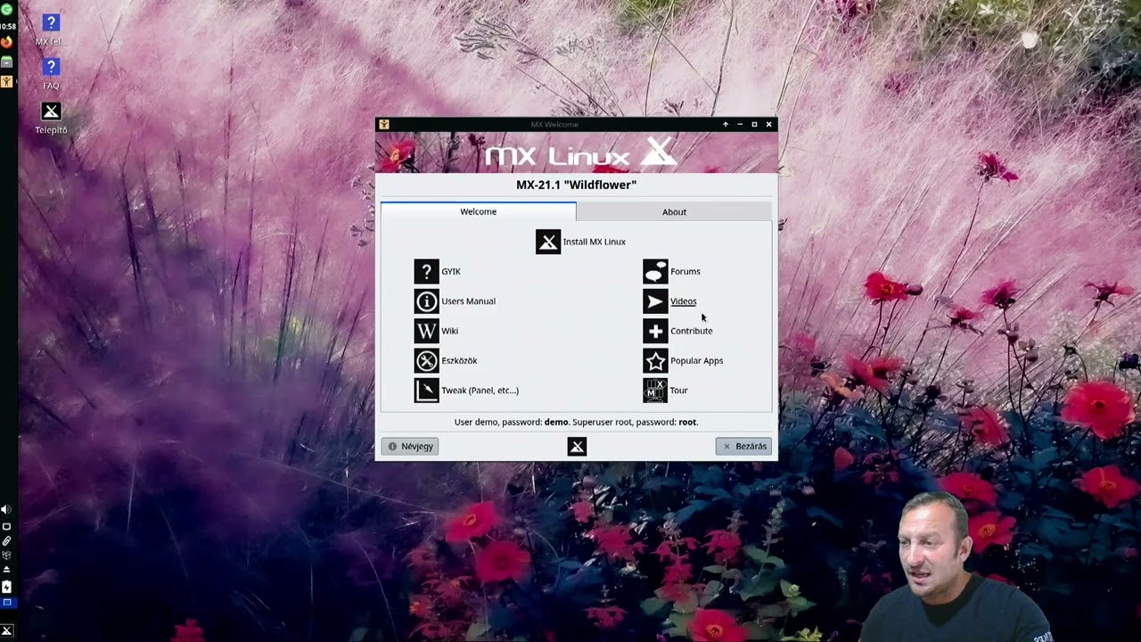1141x642 pixels.
Task: Open Contribute plus icon
Action: coord(655,331)
